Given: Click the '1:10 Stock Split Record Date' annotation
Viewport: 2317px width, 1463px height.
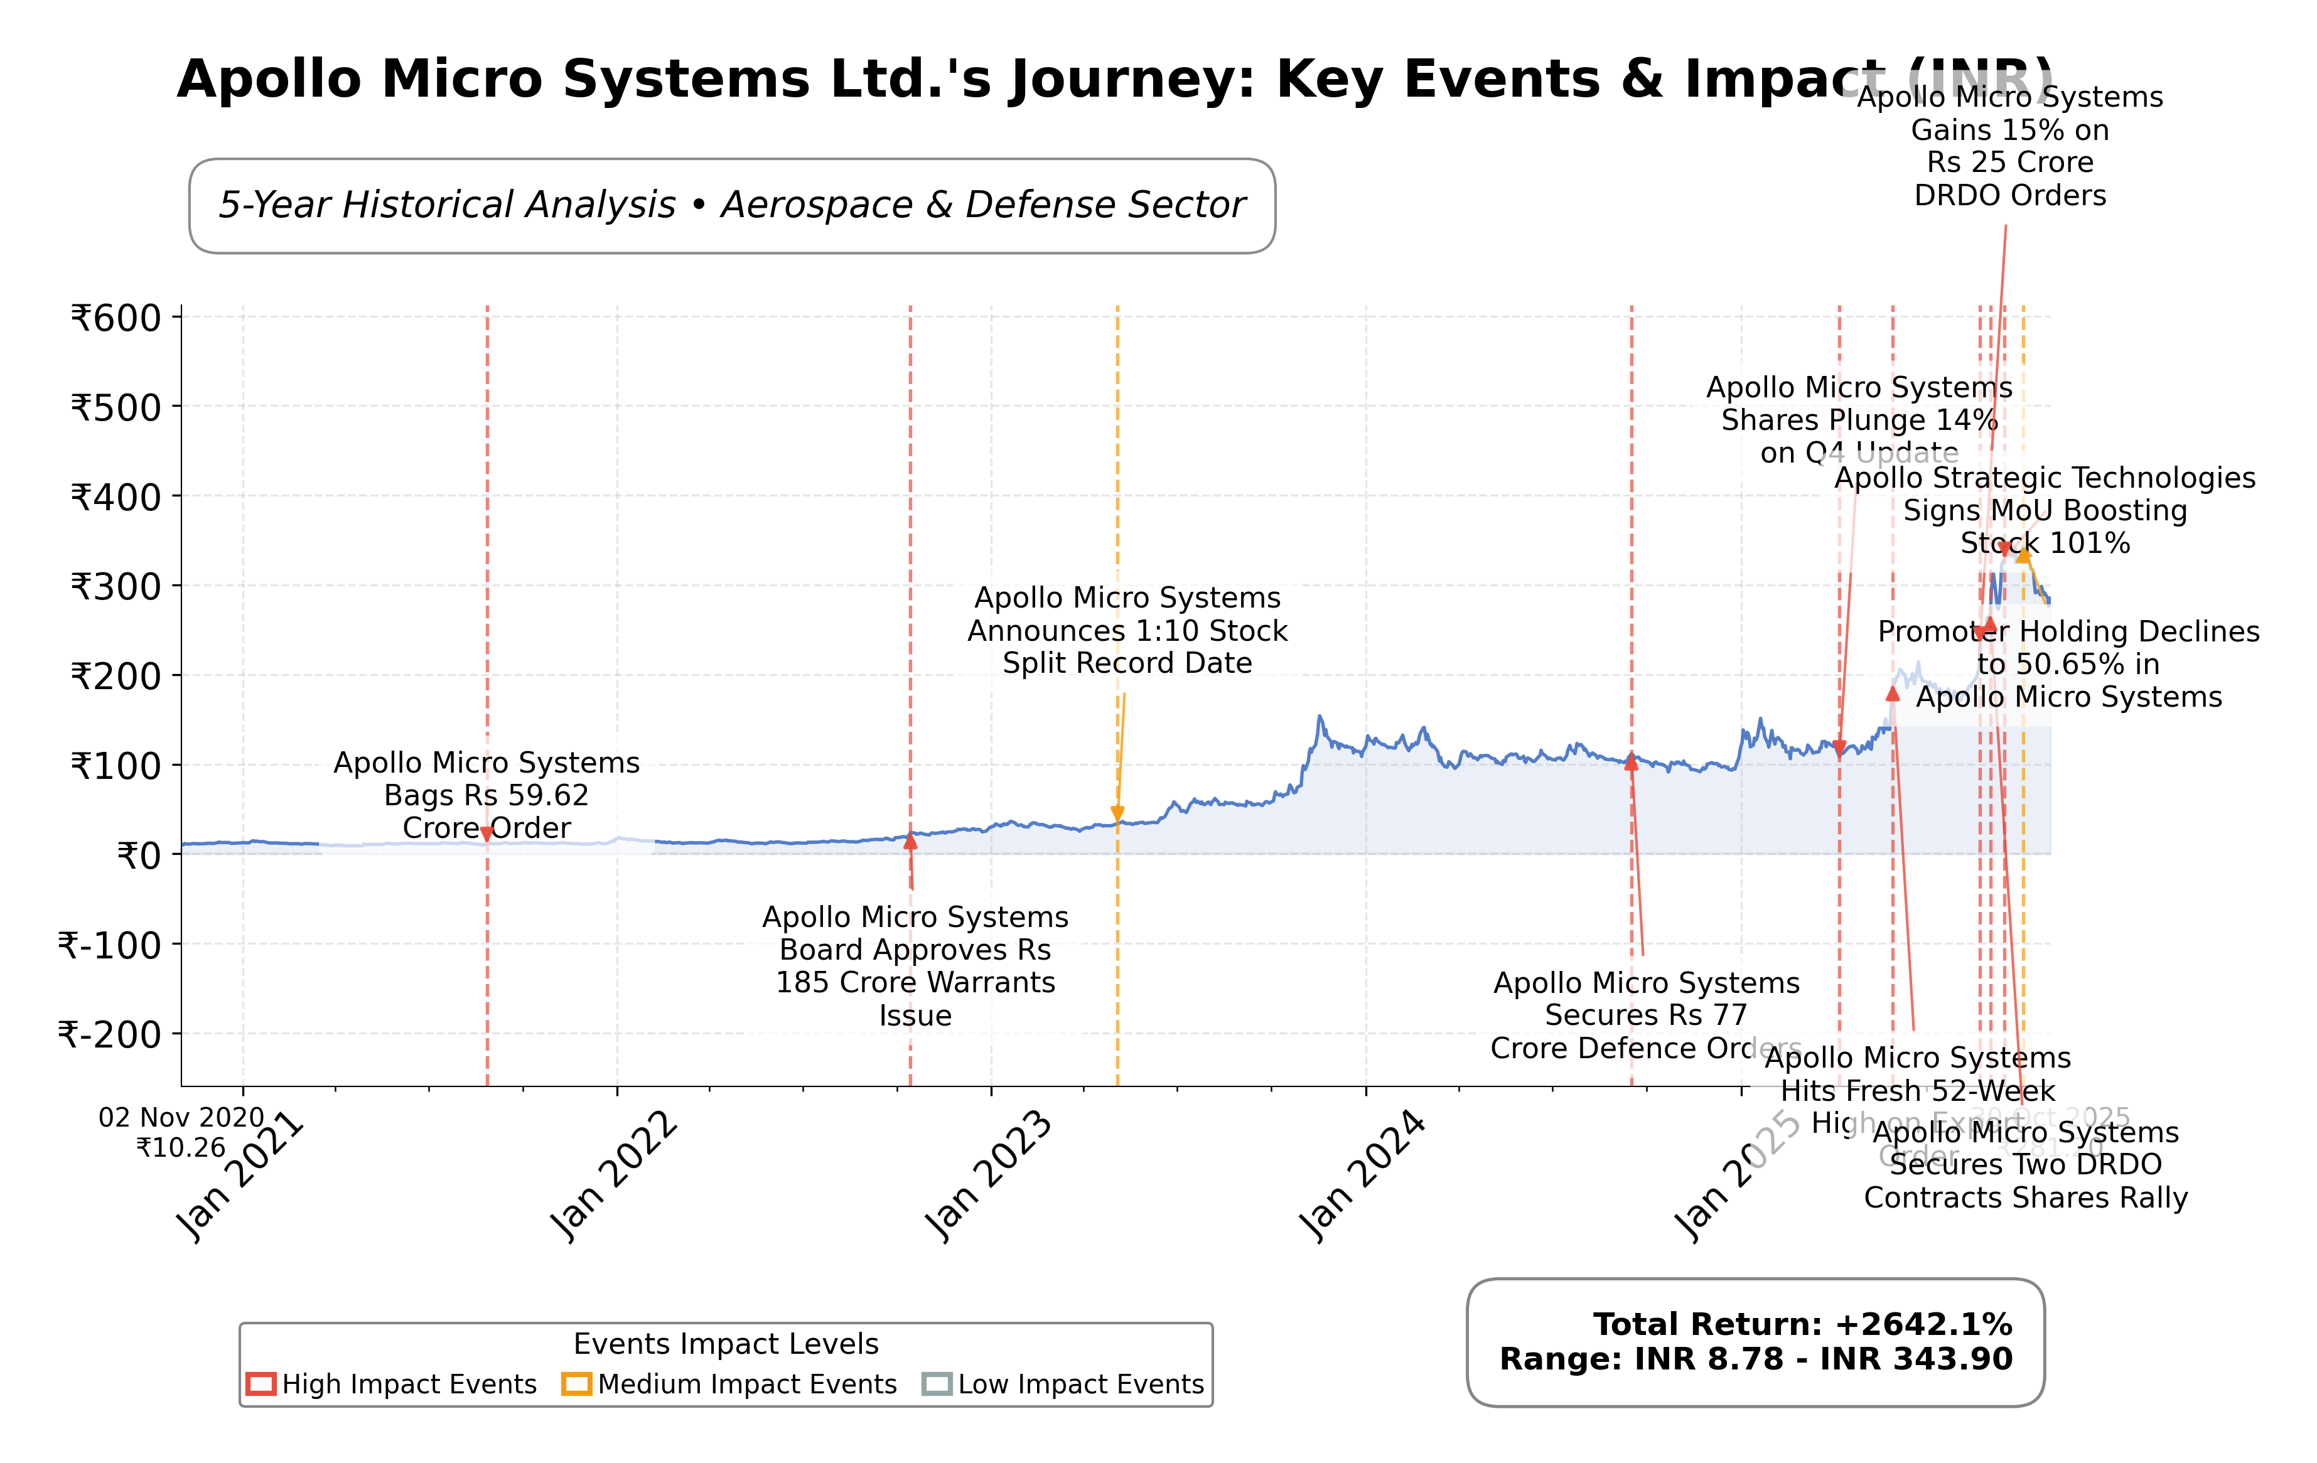Looking at the screenshot, I should (x=1127, y=630).
